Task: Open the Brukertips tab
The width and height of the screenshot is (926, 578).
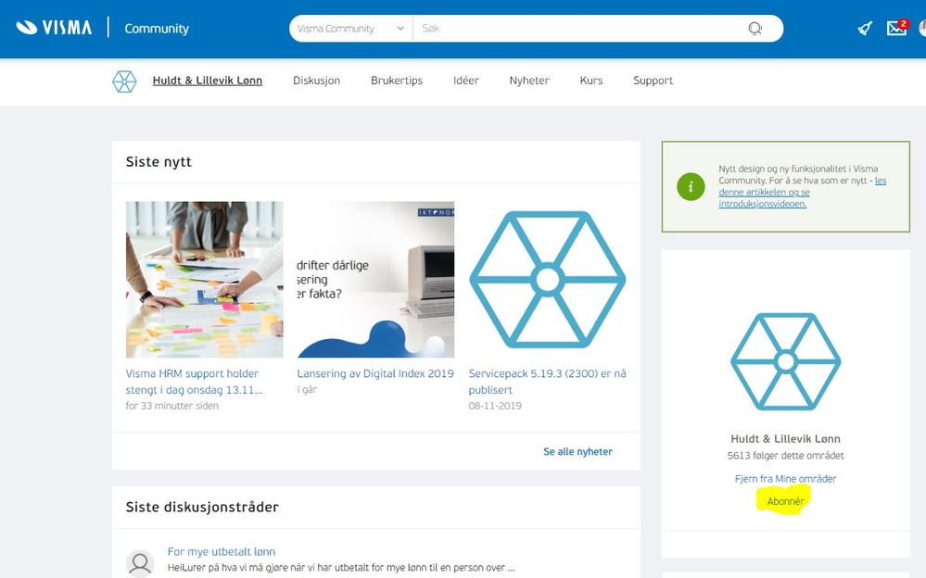Action: tap(397, 81)
